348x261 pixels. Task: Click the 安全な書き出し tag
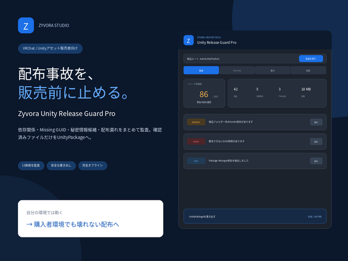pos(61,166)
